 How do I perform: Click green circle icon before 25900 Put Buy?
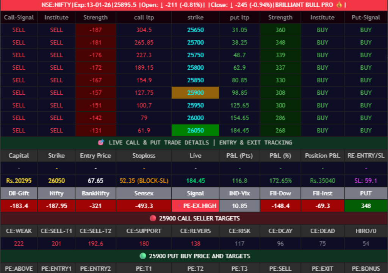coord(143,256)
